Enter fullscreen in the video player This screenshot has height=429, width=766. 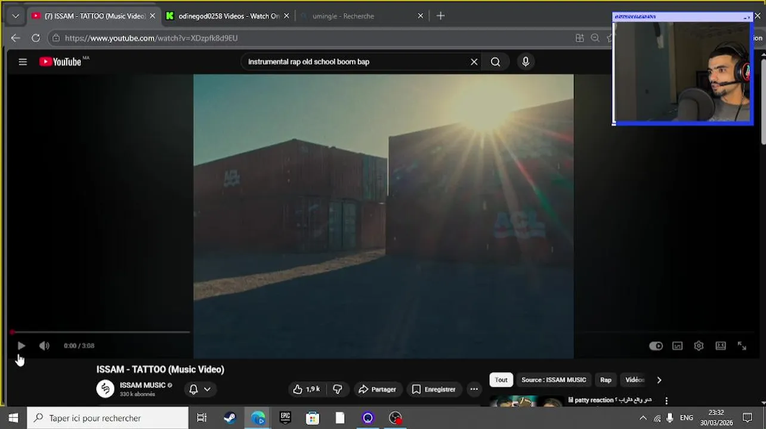pos(742,346)
